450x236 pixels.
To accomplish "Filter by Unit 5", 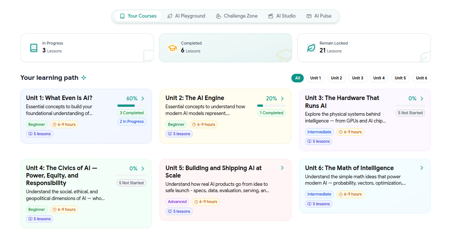I will click(x=400, y=78).
